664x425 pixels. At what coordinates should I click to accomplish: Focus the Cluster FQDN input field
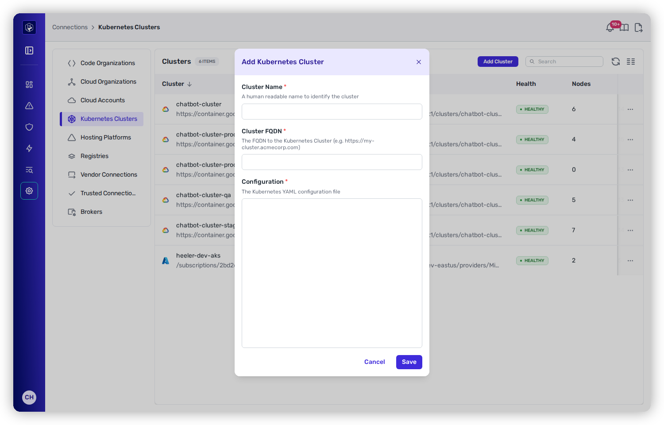[332, 162]
